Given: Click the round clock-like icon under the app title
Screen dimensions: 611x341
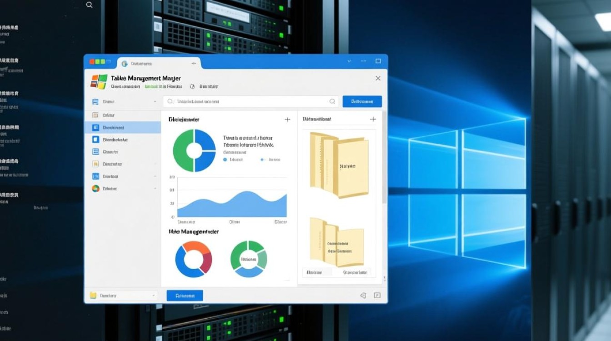Looking at the screenshot, I should 192,86.
